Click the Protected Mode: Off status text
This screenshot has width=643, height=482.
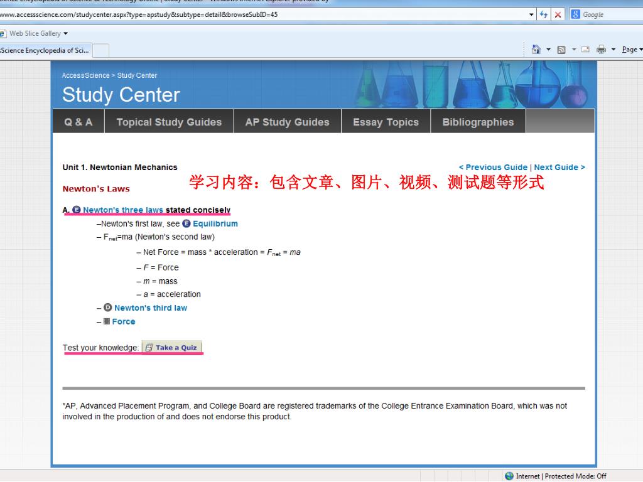pyautogui.click(x=575, y=476)
